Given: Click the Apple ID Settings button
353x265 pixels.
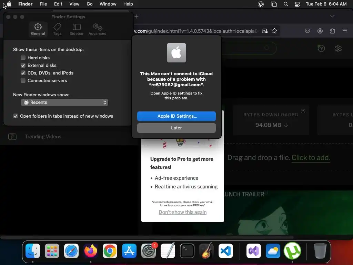Looking at the screenshot, I should click(176, 116).
